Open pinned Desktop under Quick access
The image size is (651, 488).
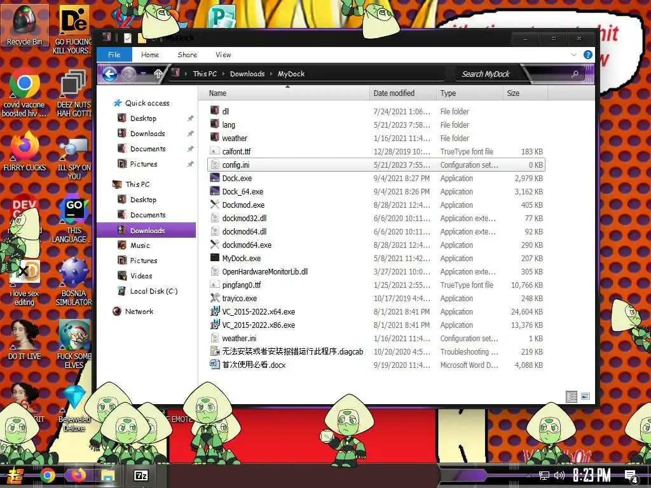(x=143, y=118)
